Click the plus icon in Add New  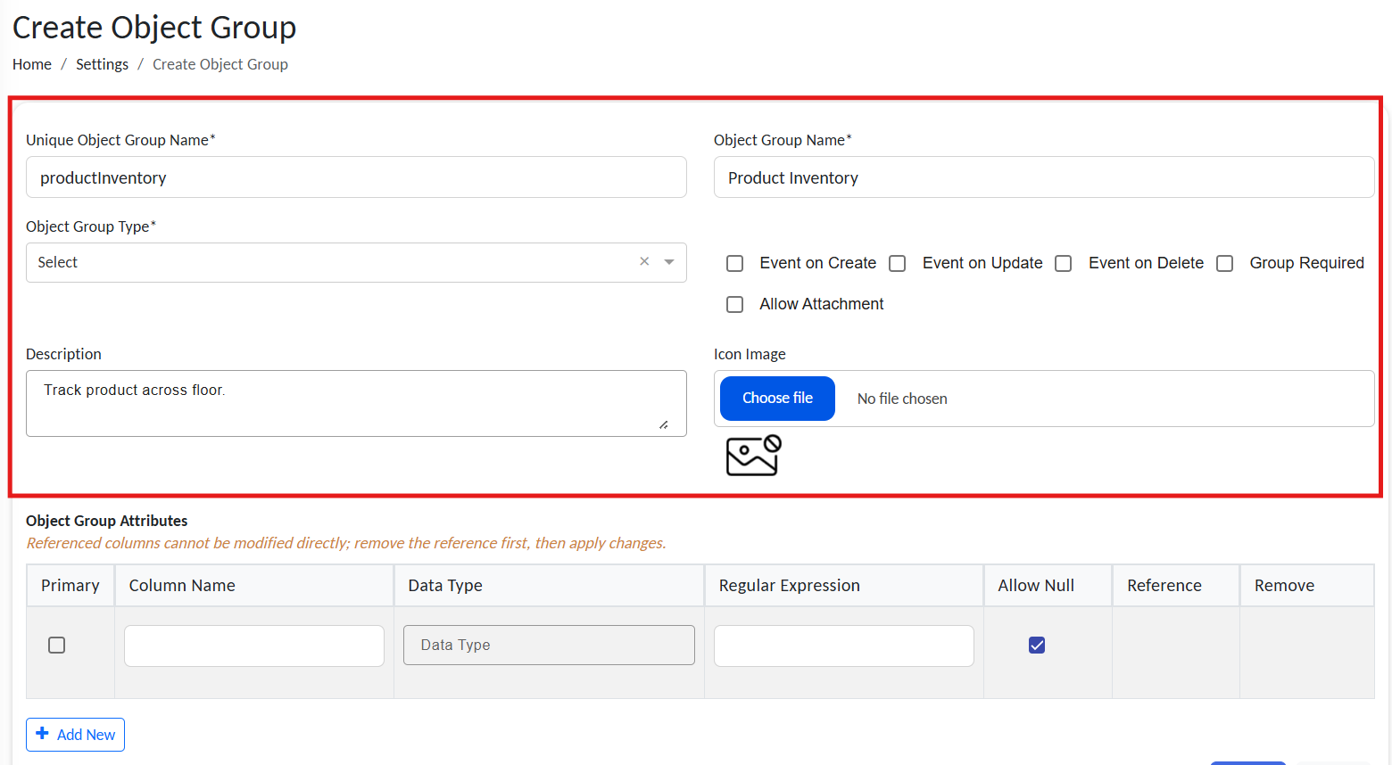[x=42, y=734]
